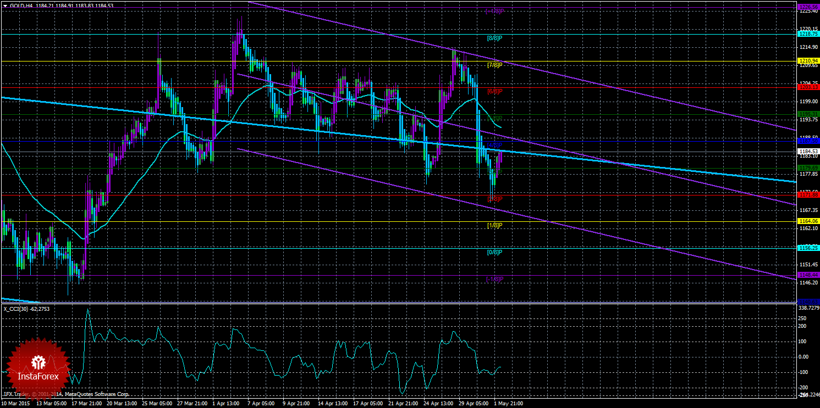Image resolution: width=820 pixels, height=408 pixels.
Task: Open the GOLD,H4 chart menu arrow
Action: pos(5,5)
